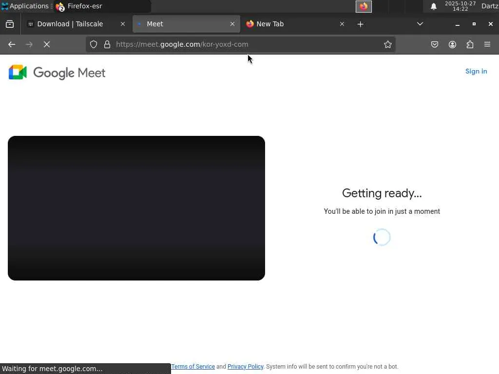Click the Google Meet logo
The image size is (499, 374).
tap(57, 73)
